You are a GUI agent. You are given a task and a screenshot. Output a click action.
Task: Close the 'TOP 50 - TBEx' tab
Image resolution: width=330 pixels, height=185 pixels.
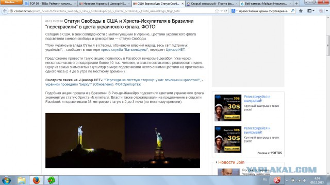[x=75, y=4]
